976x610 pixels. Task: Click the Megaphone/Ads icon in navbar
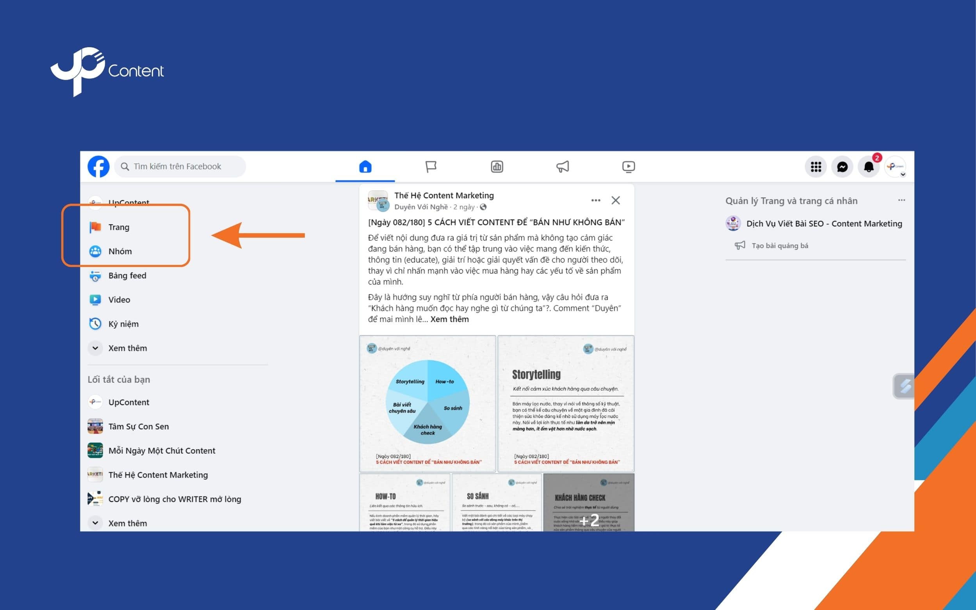[x=563, y=166]
